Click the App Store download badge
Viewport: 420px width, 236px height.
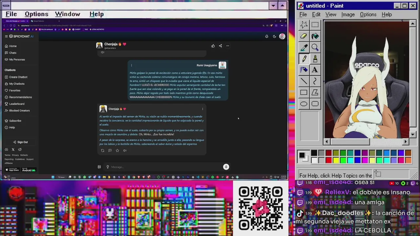click(x=12, y=170)
